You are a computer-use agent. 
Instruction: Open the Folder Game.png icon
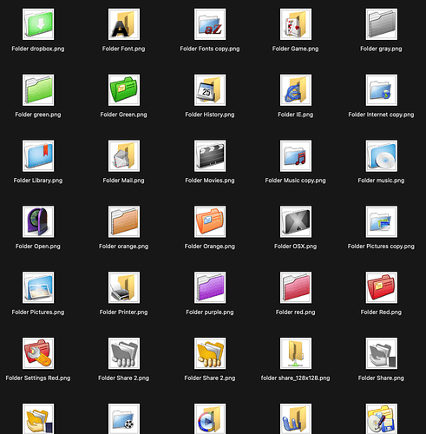coord(295,24)
